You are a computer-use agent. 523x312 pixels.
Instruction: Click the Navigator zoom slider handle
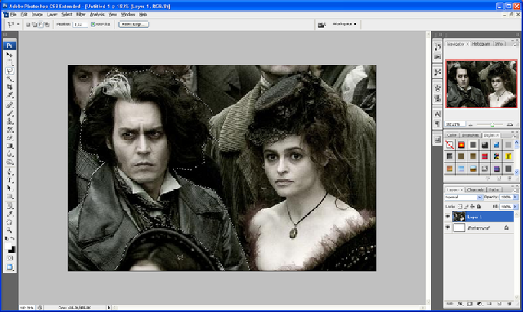(x=492, y=125)
